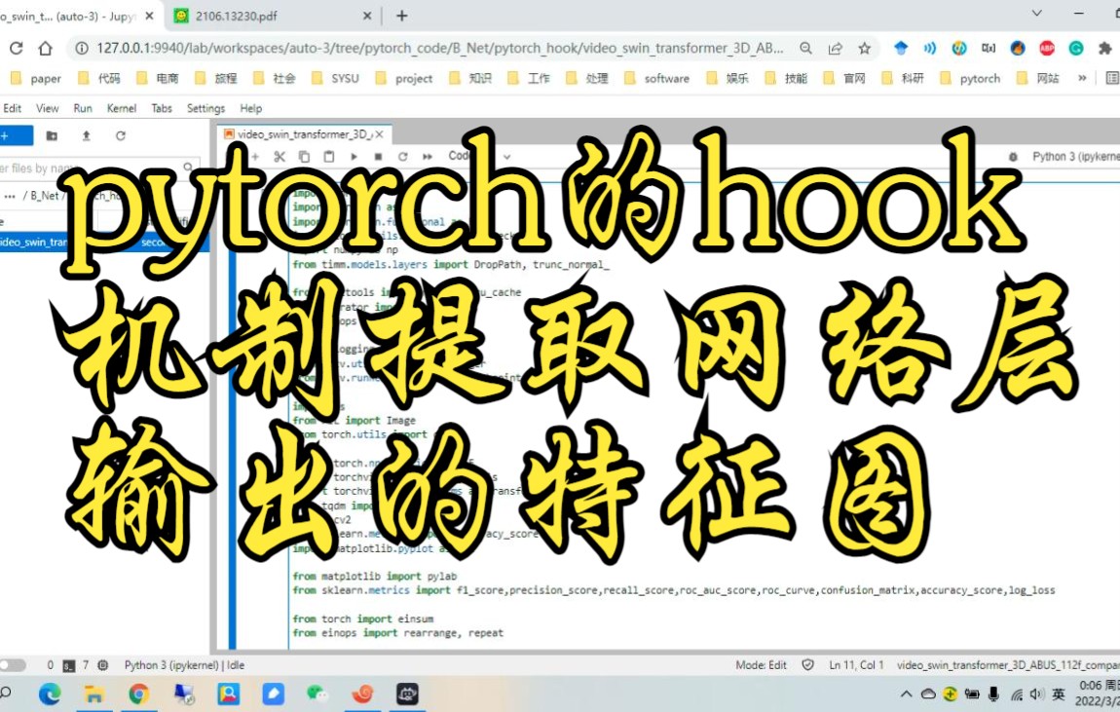
Task: Open the cell type Code dropdown
Action: pos(480,156)
